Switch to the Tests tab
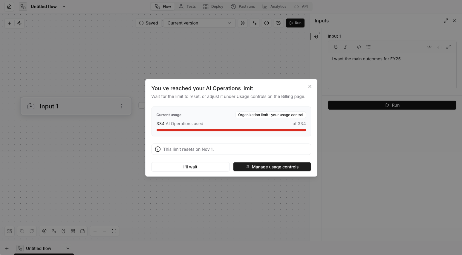This screenshot has width=462, height=255. (187, 7)
